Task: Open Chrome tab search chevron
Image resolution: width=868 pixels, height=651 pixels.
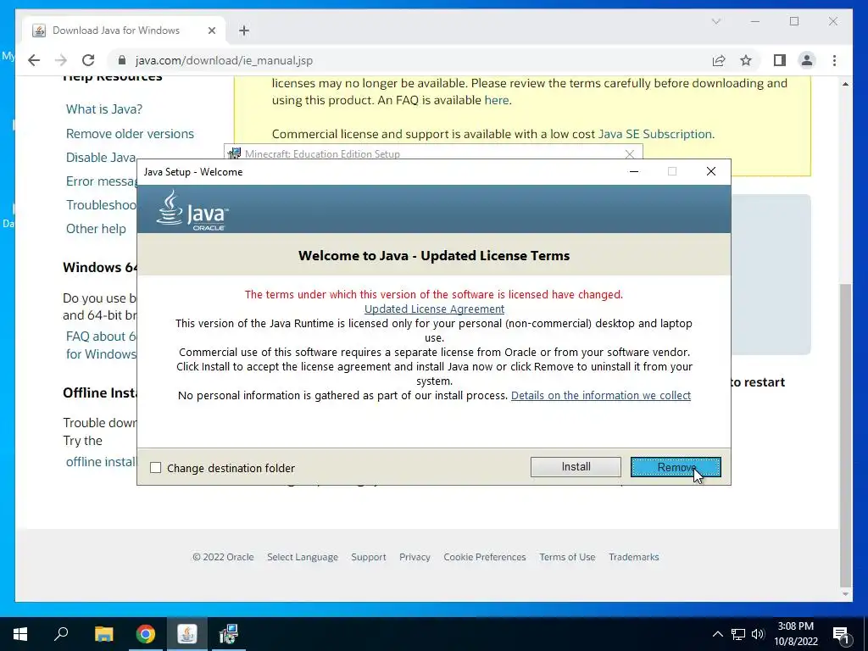Action: pyautogui.click(x=715, y=21)
